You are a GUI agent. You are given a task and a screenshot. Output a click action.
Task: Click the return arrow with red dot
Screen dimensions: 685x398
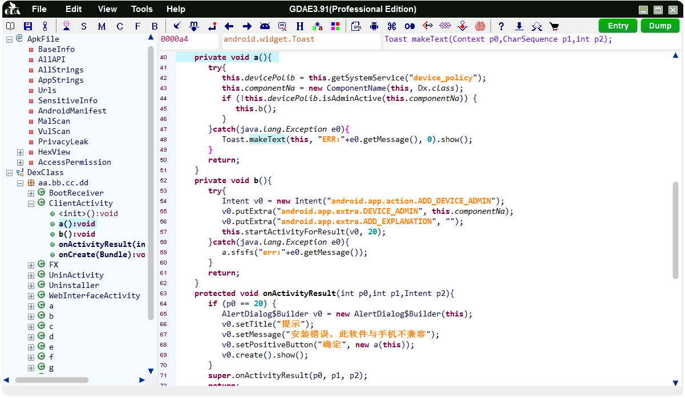tap(212, 26)
